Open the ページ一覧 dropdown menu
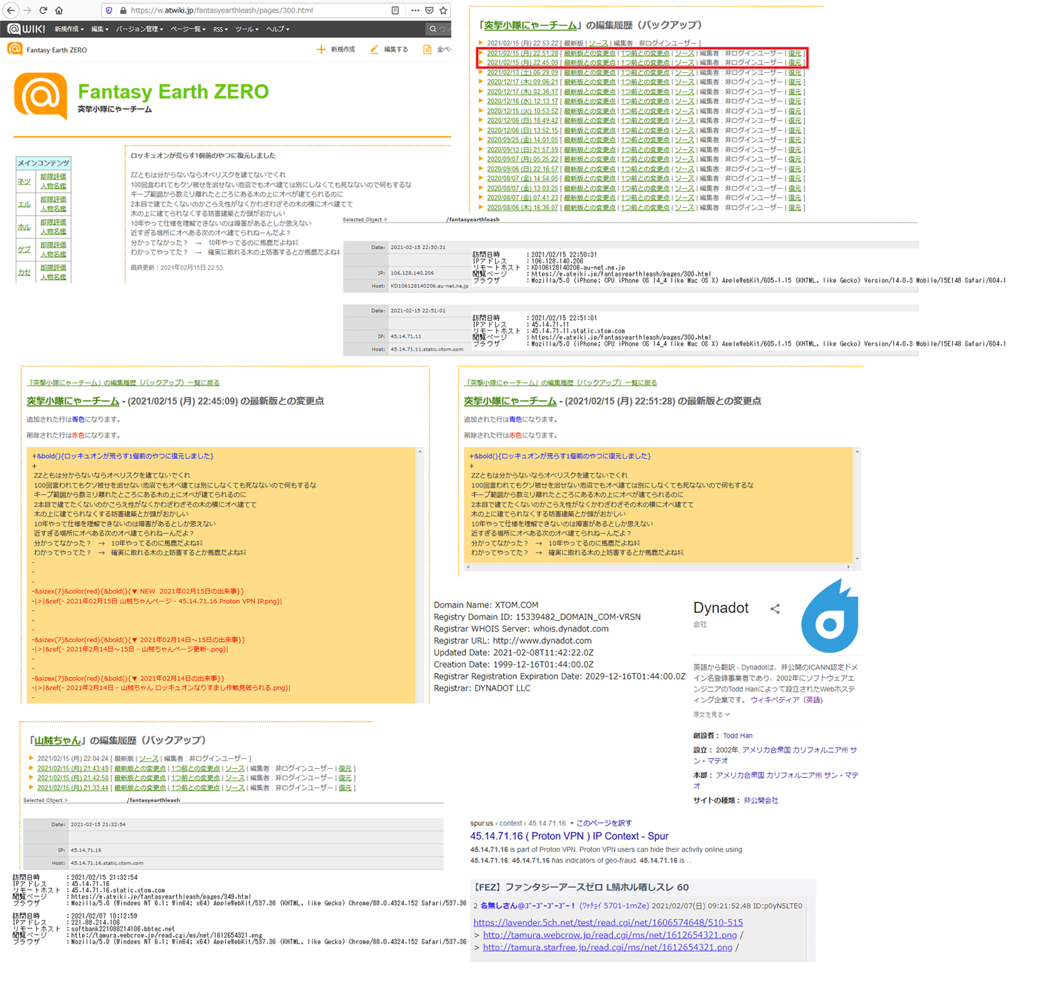The image size is (1040, 990). pos(188,29)
